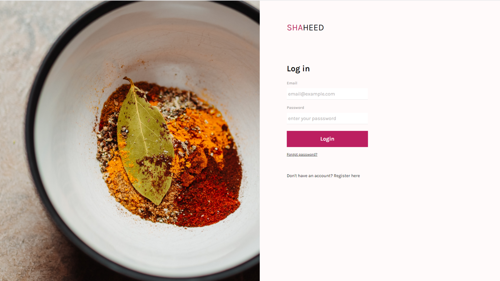The image size is (500, 281).
Task: Click the pink SHA letters of logo
Action: [x=295, y=28]
